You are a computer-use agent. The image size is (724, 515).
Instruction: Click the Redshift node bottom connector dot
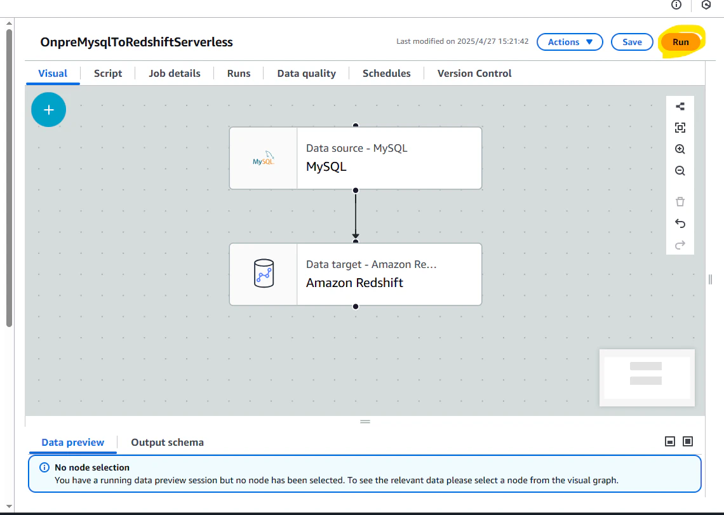pos(356,307)
